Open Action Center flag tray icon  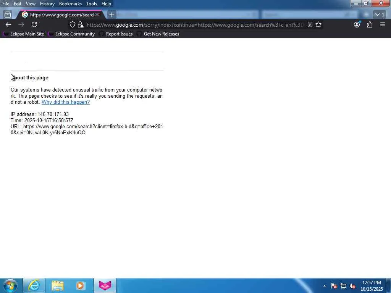pos(334,286)
